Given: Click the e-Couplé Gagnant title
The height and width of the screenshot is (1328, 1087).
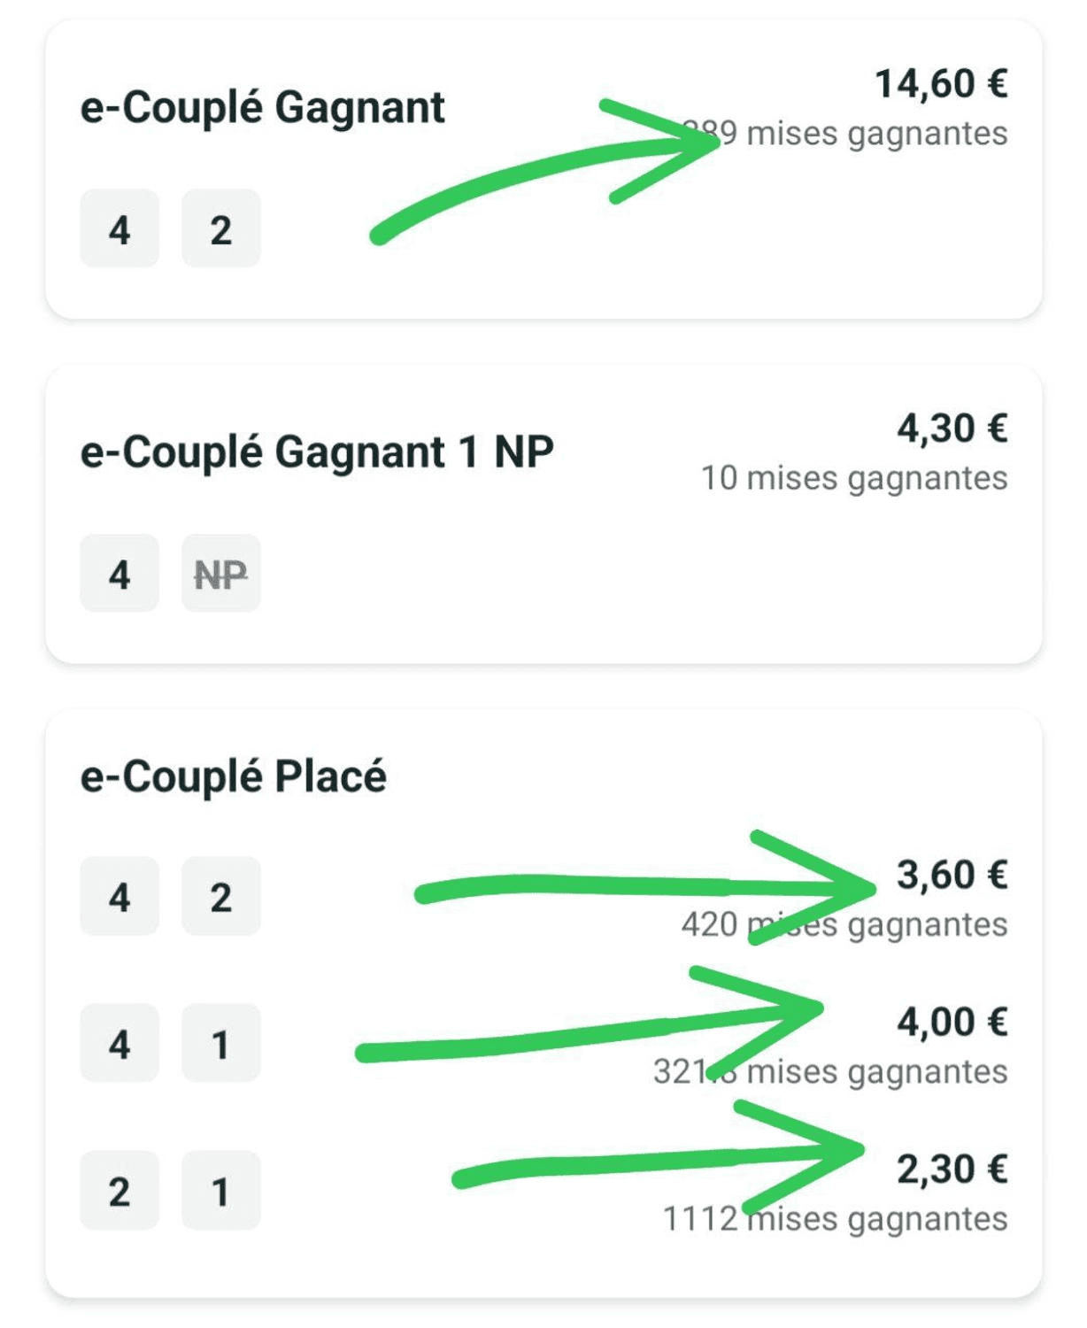Looking at the screenshot, I should [x=262, y=108].
